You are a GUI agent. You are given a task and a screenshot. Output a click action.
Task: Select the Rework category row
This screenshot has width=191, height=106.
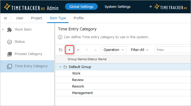tap(123, 86)
